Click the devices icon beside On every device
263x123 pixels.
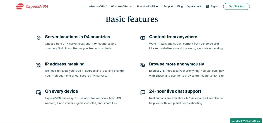39,92
